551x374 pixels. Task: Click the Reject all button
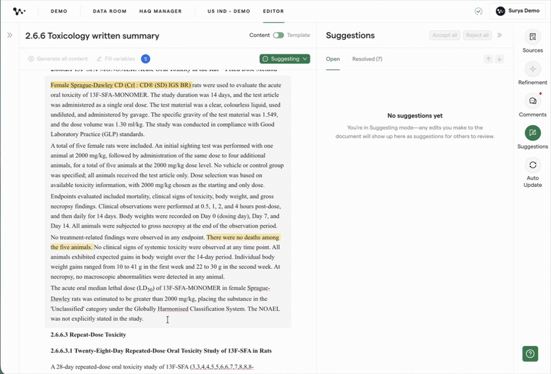477,35
